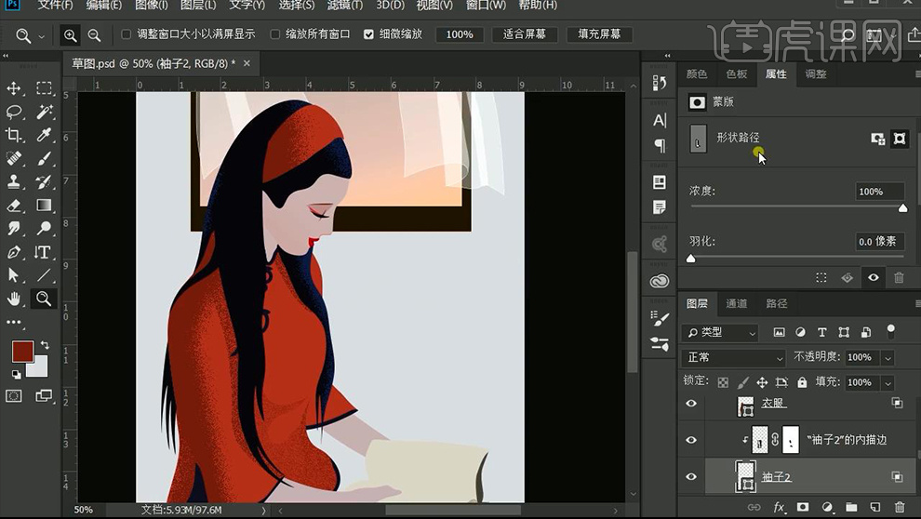
Task: Switch to the 路径 tab
Action: pyautogui.click(x=777, y=303)
